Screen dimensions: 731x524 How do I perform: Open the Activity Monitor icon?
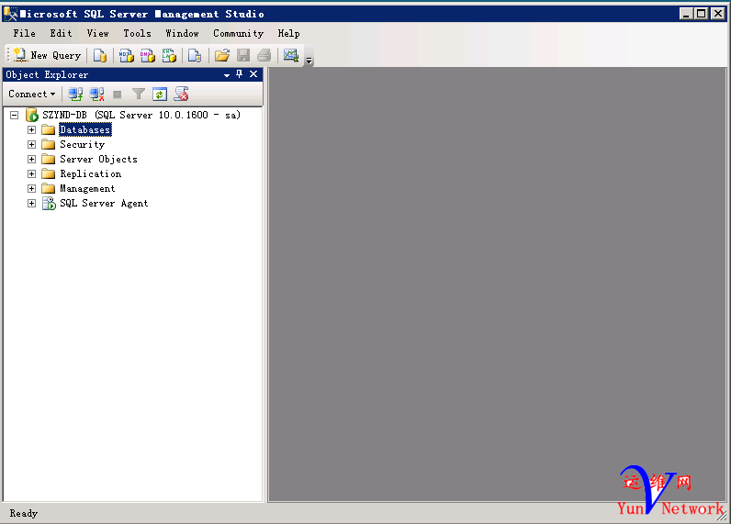coord(291,55)
